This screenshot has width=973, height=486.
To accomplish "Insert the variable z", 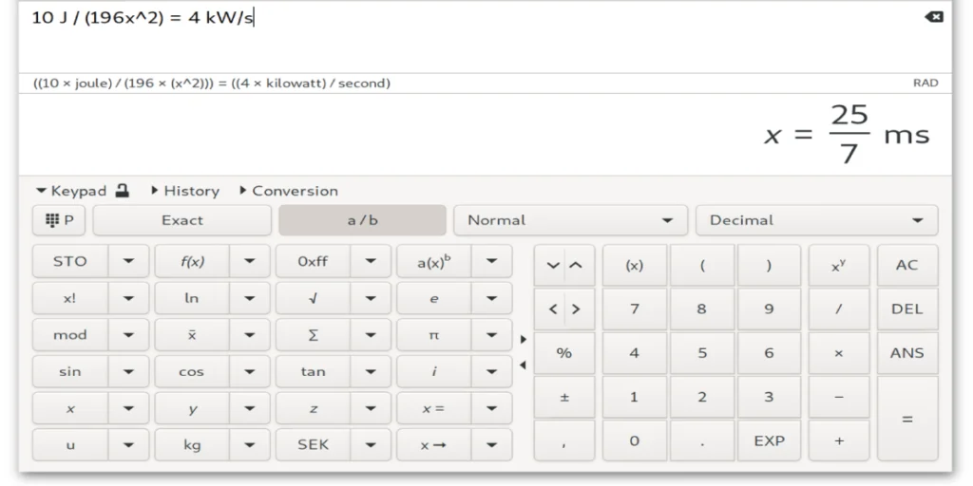I will pos(313,408).
